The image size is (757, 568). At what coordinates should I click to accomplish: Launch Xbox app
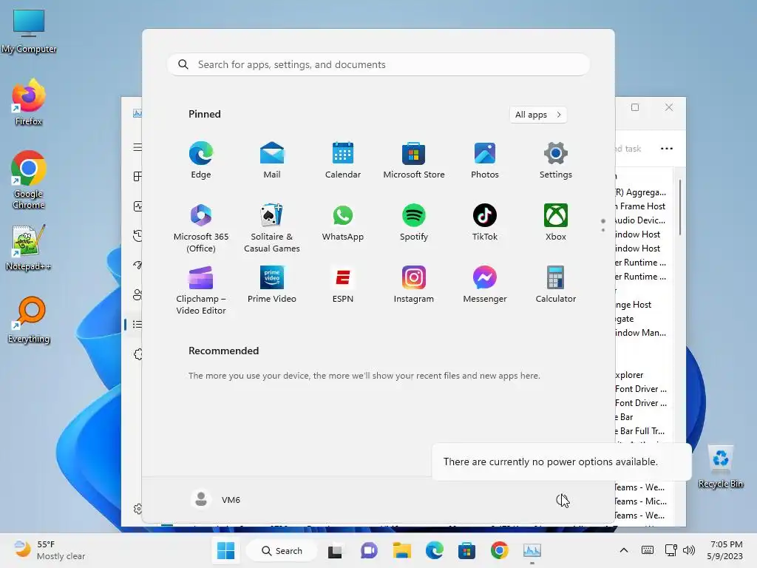[556, 223]
